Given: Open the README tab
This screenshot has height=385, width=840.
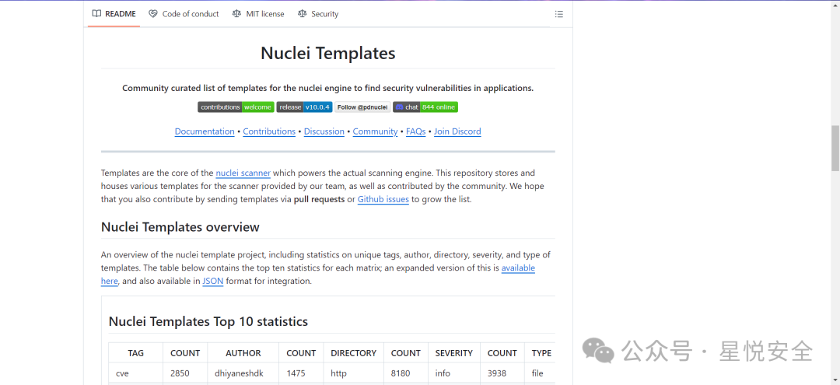Looking at the screenshot, I should pyautogui.click(x=114, y=14).
